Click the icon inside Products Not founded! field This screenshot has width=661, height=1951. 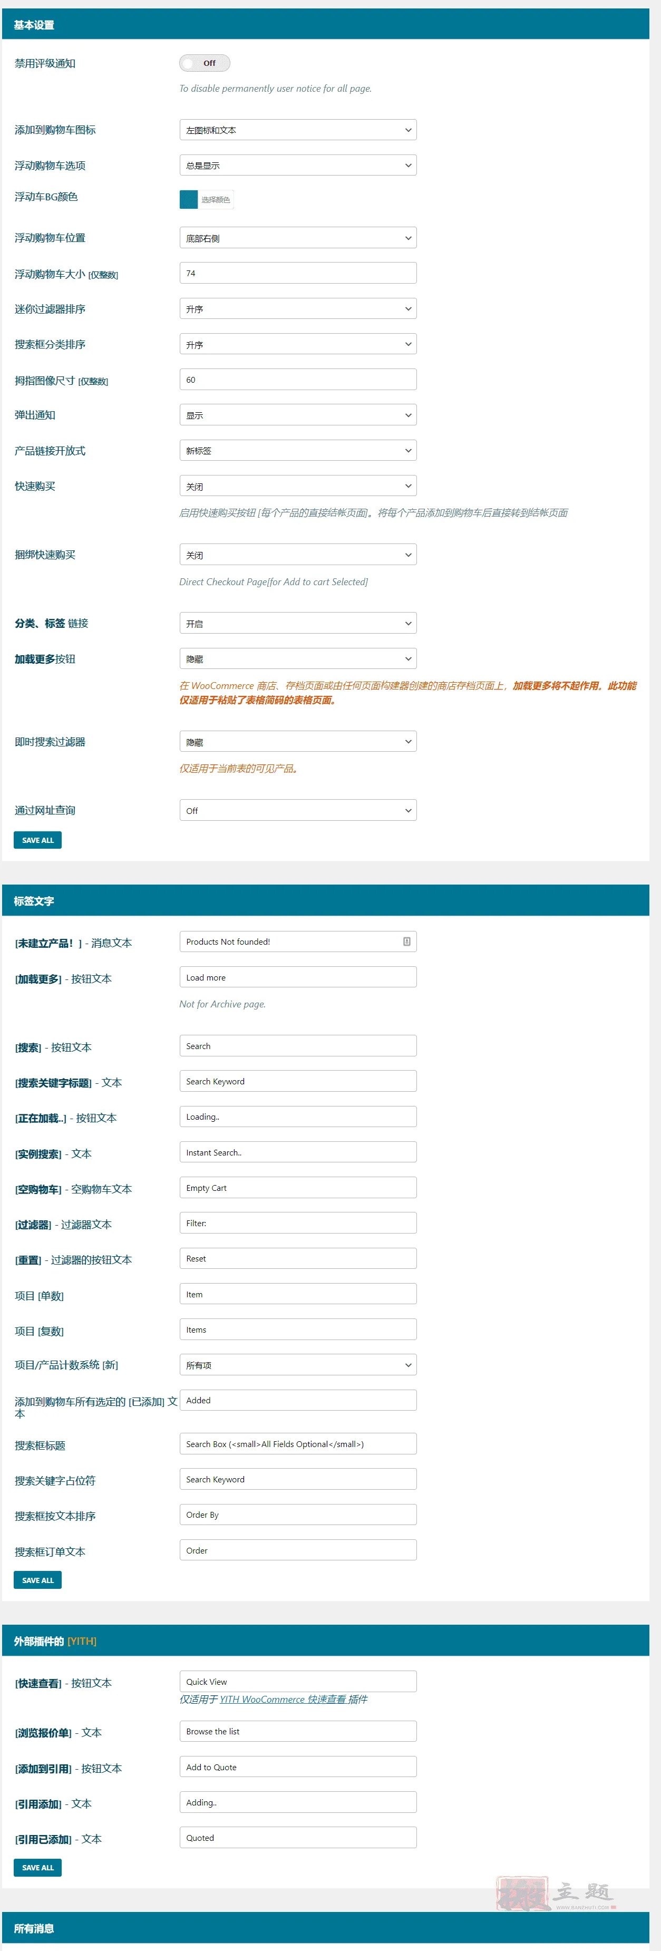[x=406, y=941]
